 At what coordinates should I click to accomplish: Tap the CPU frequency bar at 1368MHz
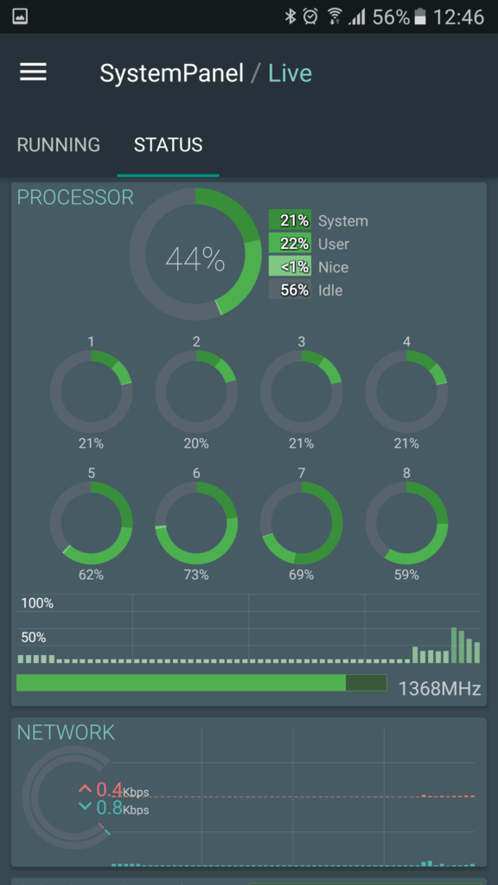(201, 683)
